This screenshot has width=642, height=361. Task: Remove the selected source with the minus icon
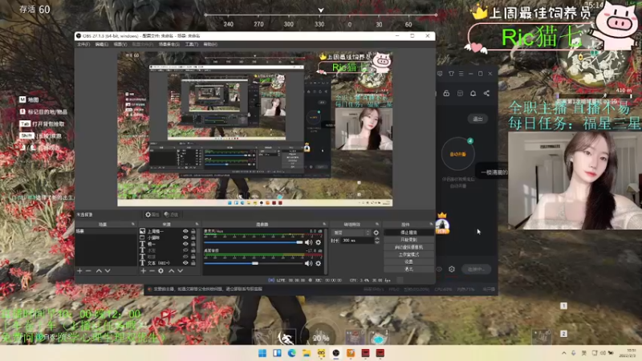tap(152, 271)
